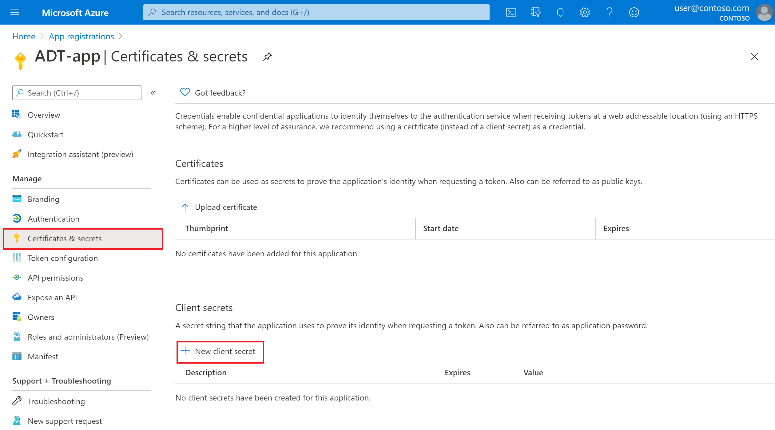The height and width of the screenshot is (430, 775).
Task: Click the Authentication navigation icon
Action: coord(15,218)
